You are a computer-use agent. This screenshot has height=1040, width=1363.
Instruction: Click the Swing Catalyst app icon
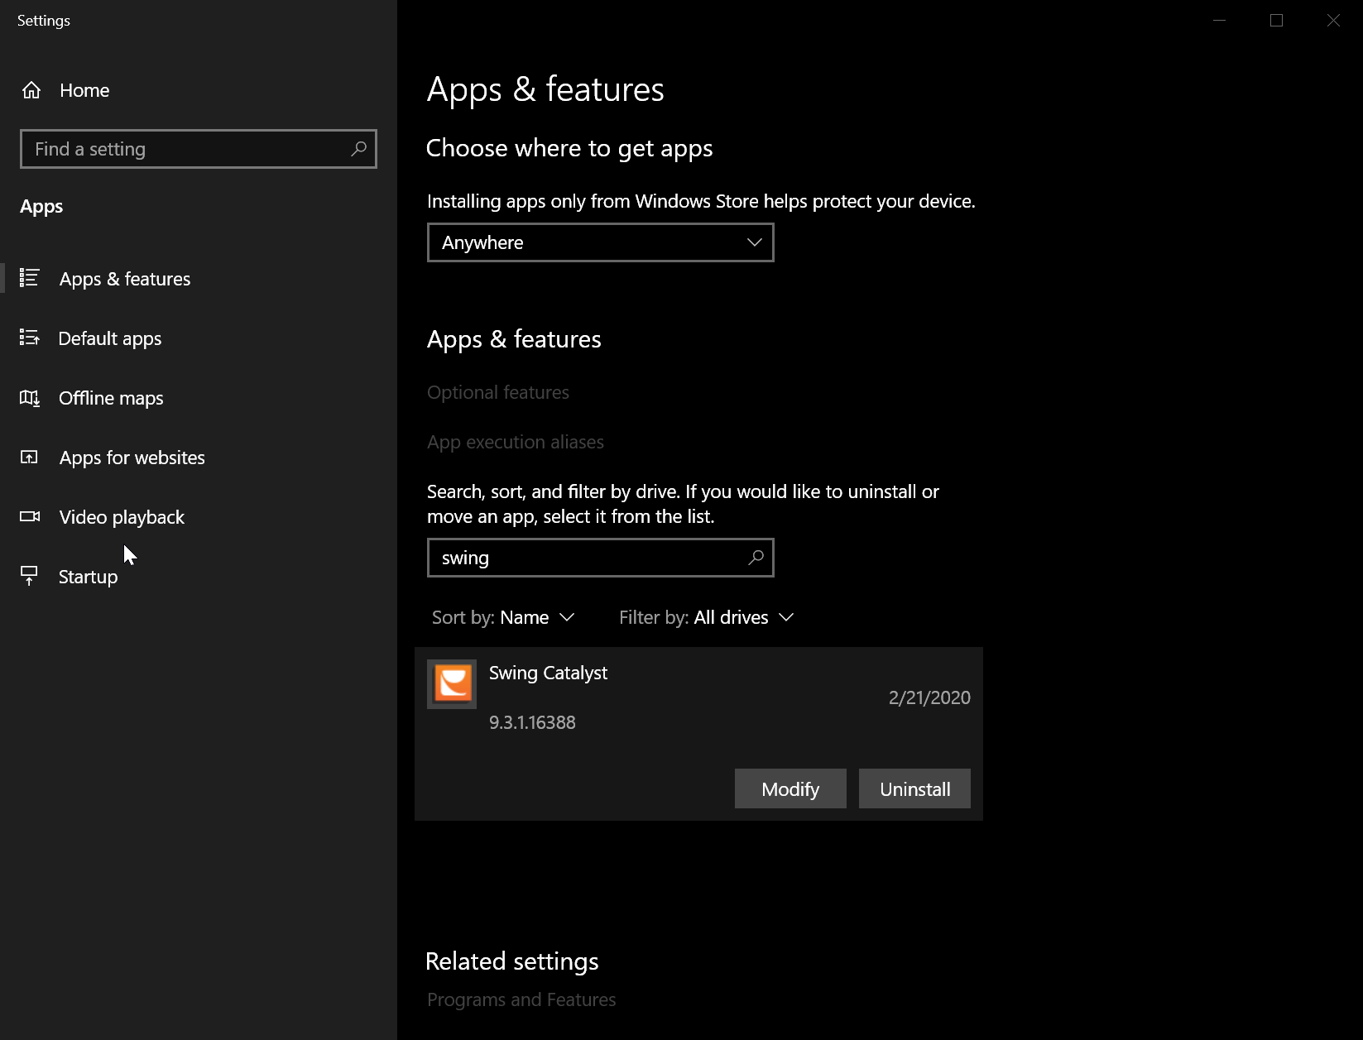tap(452, 684)
